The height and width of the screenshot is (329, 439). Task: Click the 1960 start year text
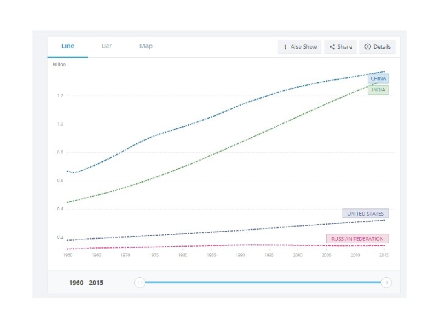tap(76, 283)
